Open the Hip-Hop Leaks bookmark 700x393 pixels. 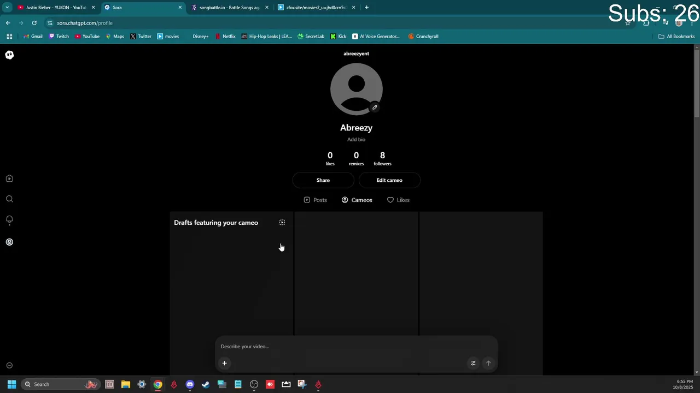[267, 37]
